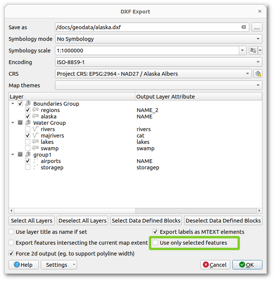
Task: Collapse the Water Group tree node
Action: point(13,123)
